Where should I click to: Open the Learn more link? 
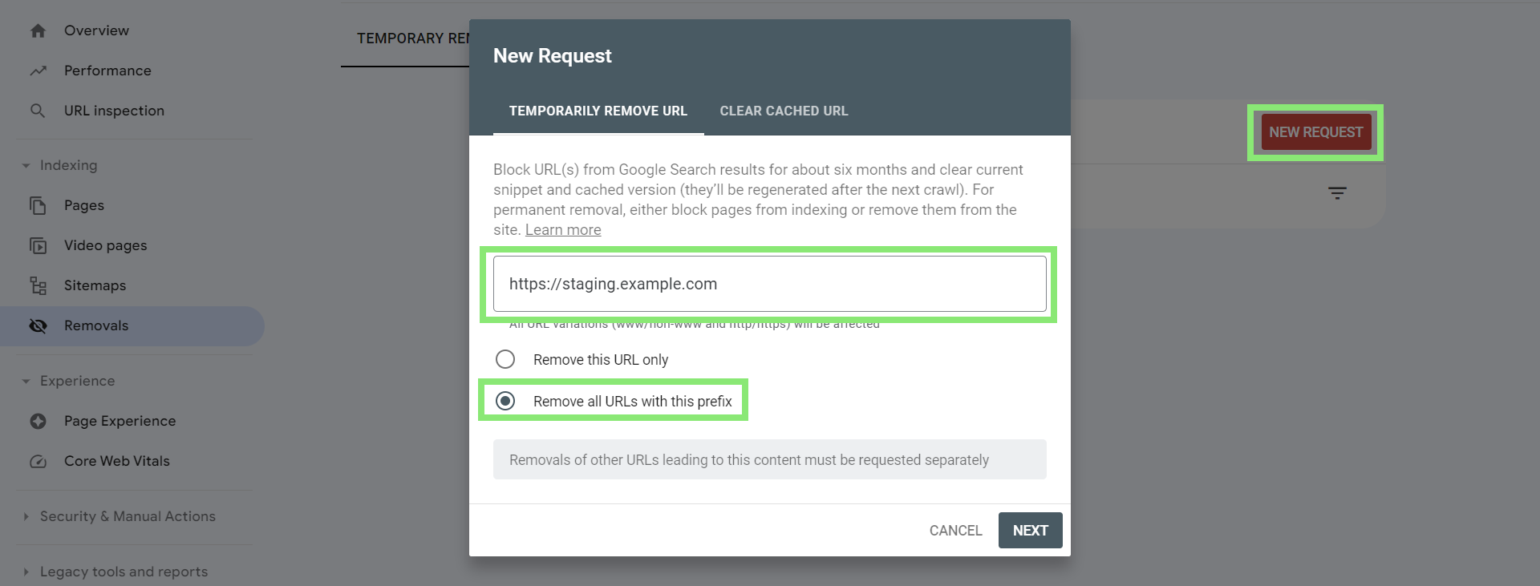coord(563,230)
